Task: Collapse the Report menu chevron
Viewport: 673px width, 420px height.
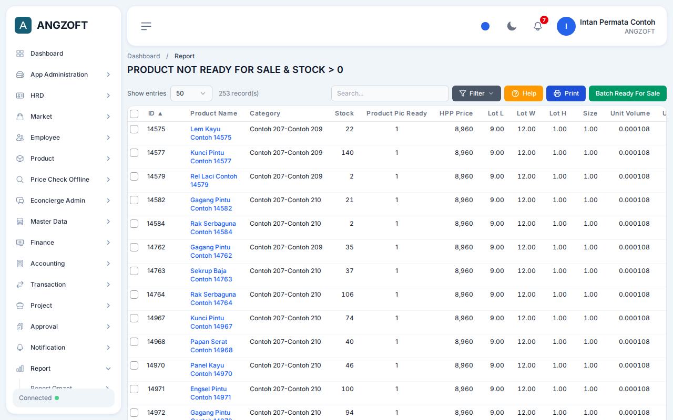Action: 108,369
